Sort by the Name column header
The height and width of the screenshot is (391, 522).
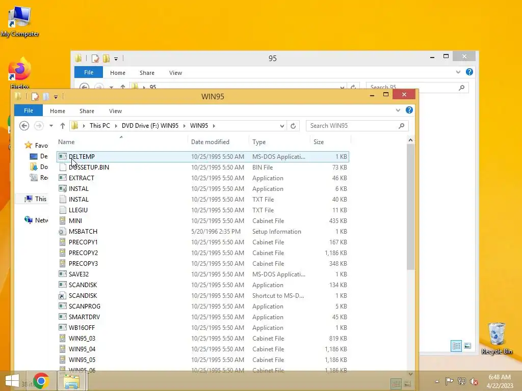coord(122,142)
